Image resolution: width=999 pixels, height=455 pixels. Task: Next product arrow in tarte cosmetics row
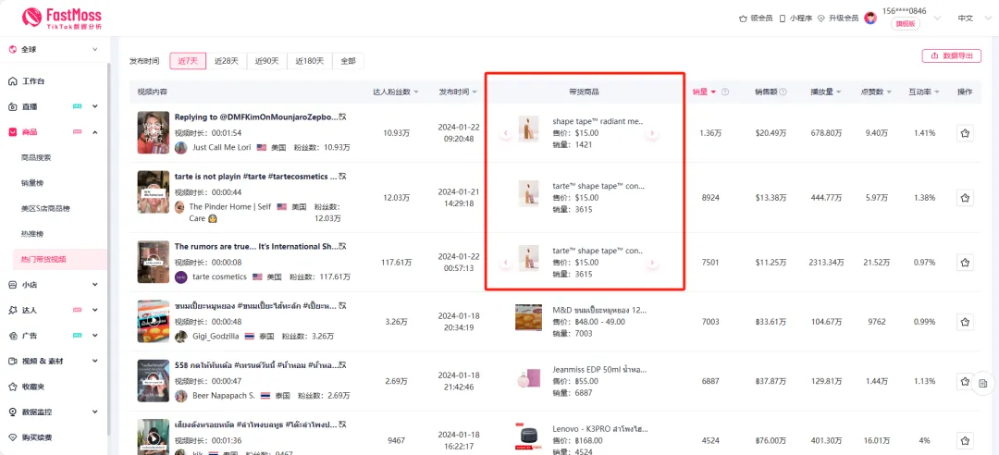[652, 263]
